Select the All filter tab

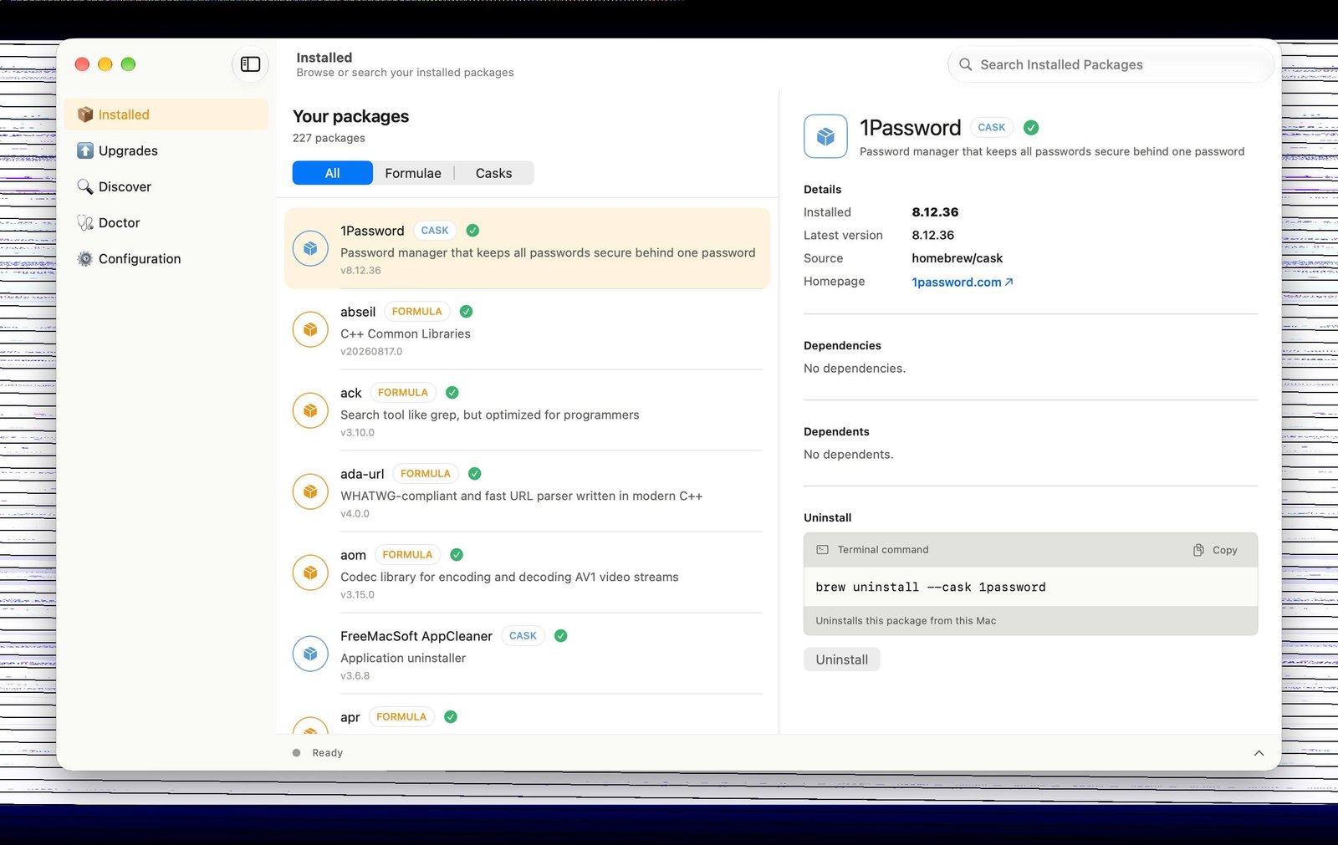coord(332,173)
